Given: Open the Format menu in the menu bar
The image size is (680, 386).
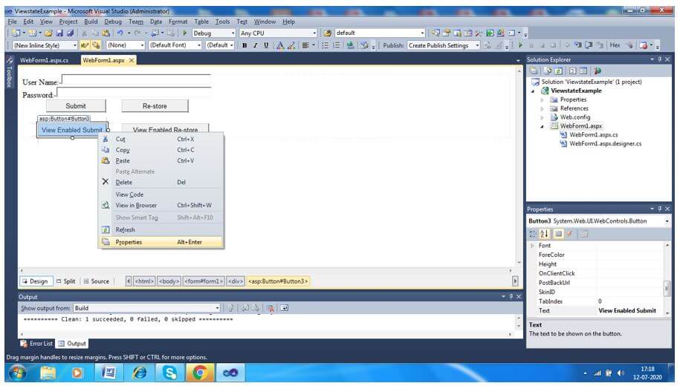Looking at the screenshot, I should click(178, 22).
